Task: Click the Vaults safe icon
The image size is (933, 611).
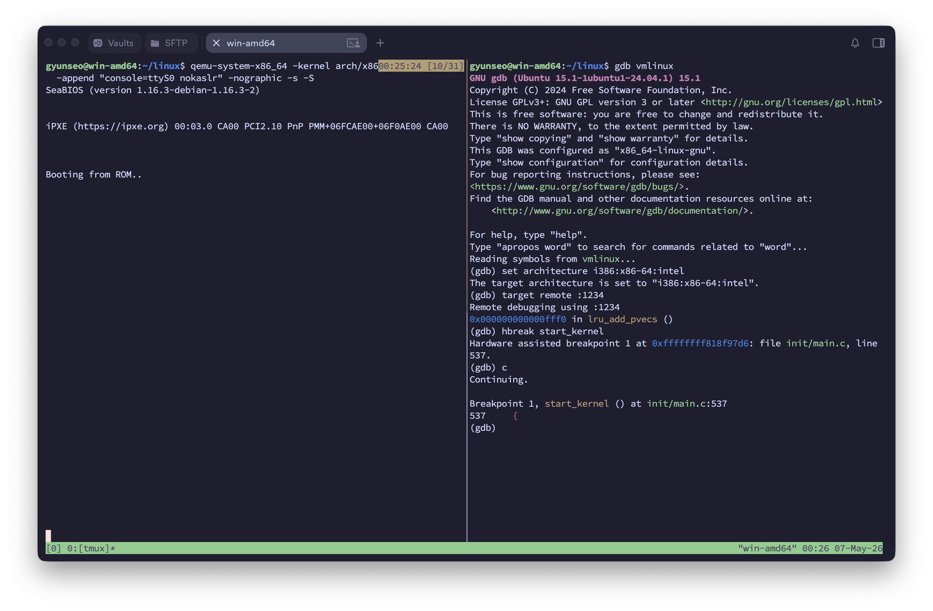Action: click(x=98, y=43)
